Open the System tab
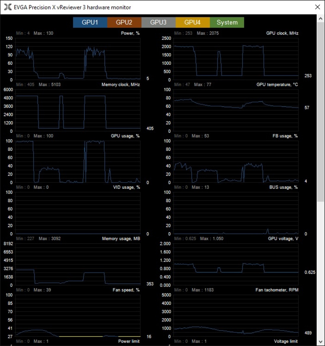 [227, 22]
